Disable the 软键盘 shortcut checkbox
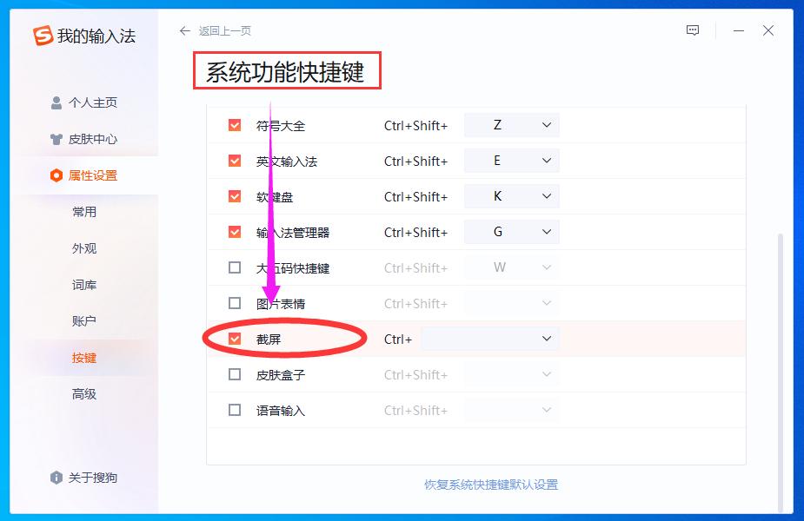 234,196
